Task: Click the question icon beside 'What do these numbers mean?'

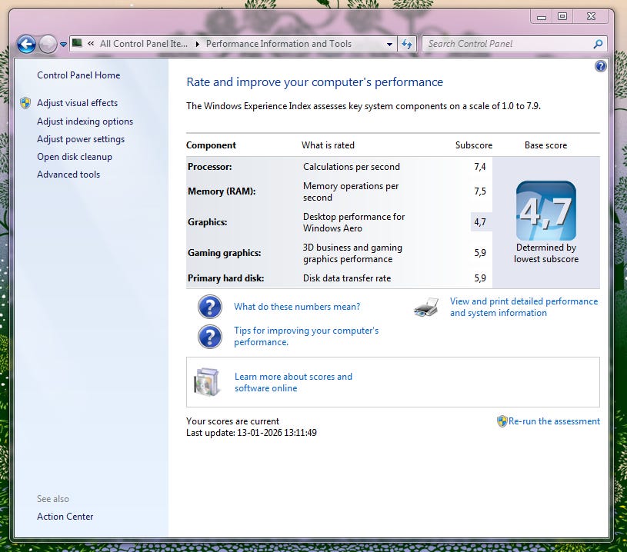Action: [x=210, y=307]
